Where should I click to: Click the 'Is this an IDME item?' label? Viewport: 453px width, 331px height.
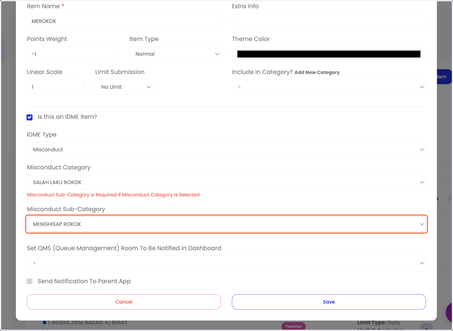[67, 117]
